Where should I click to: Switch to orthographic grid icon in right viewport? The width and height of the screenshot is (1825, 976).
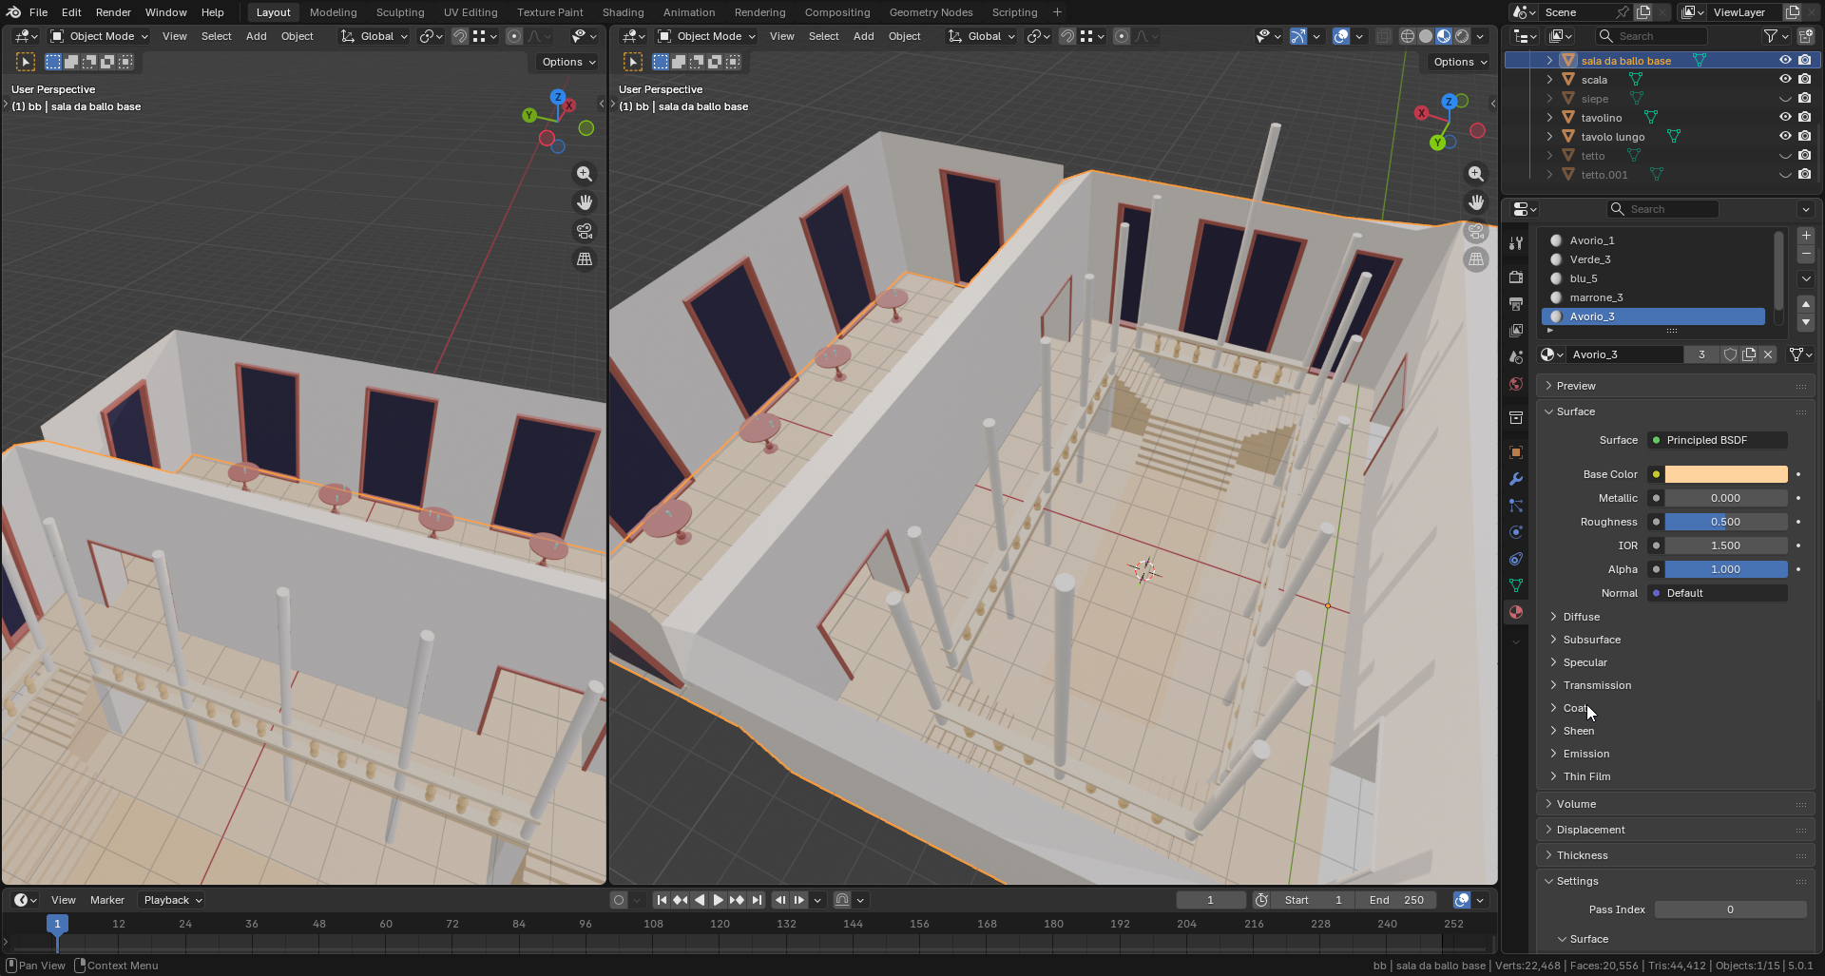click(x=1475, y=259)
